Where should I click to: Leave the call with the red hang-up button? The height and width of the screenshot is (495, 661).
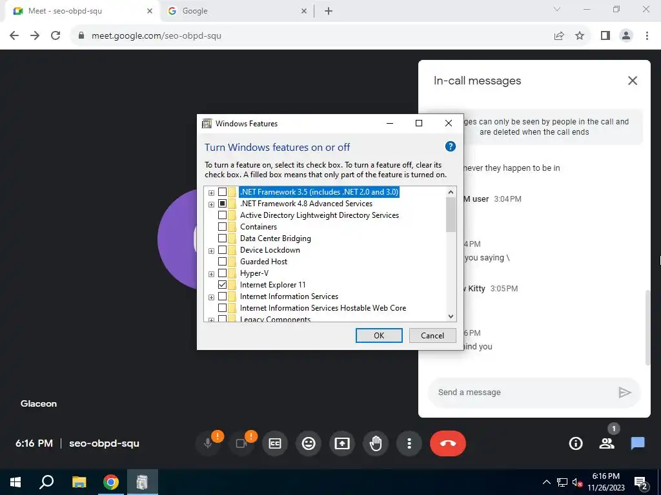pyautogui.click(x=448, y=443)
